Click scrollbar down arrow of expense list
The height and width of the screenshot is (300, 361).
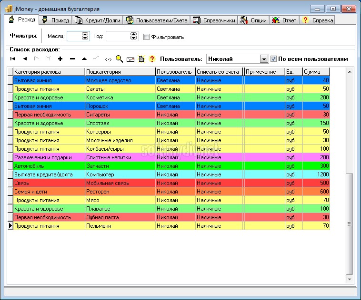pyautogui.click(x=350, y=280)
